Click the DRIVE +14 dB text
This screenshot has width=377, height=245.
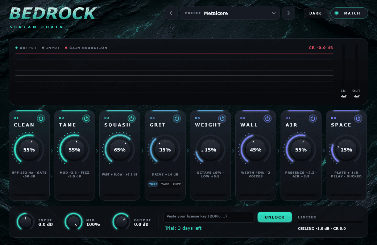coord(165,174)
